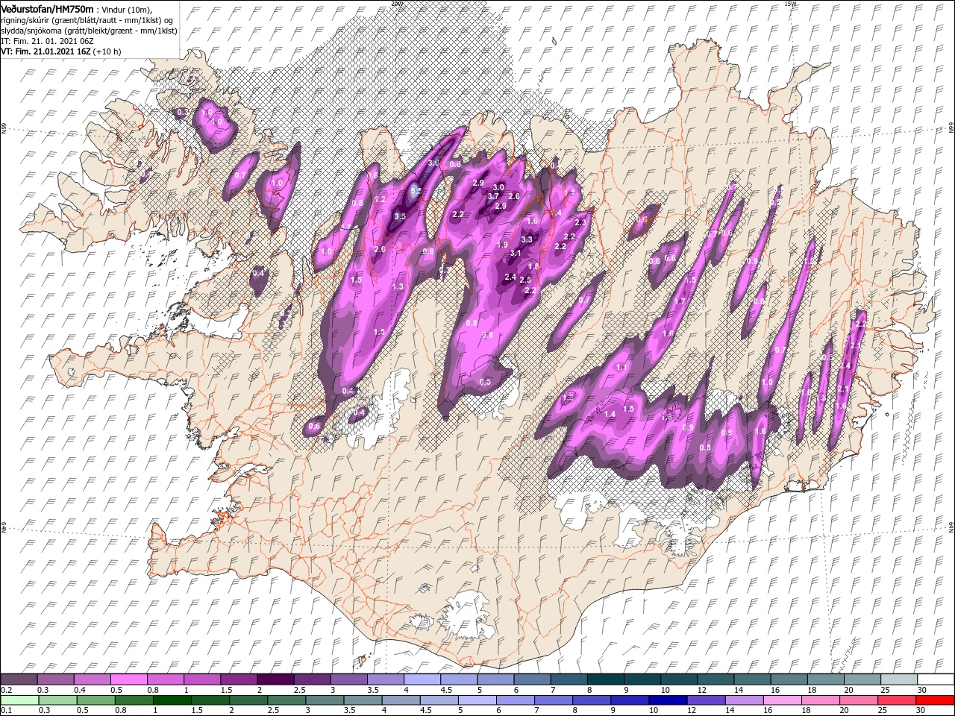Click the pink lower swatch between 16 and 18
The height and width of the screenshot is (716, 955).
(x=782, y=700)
